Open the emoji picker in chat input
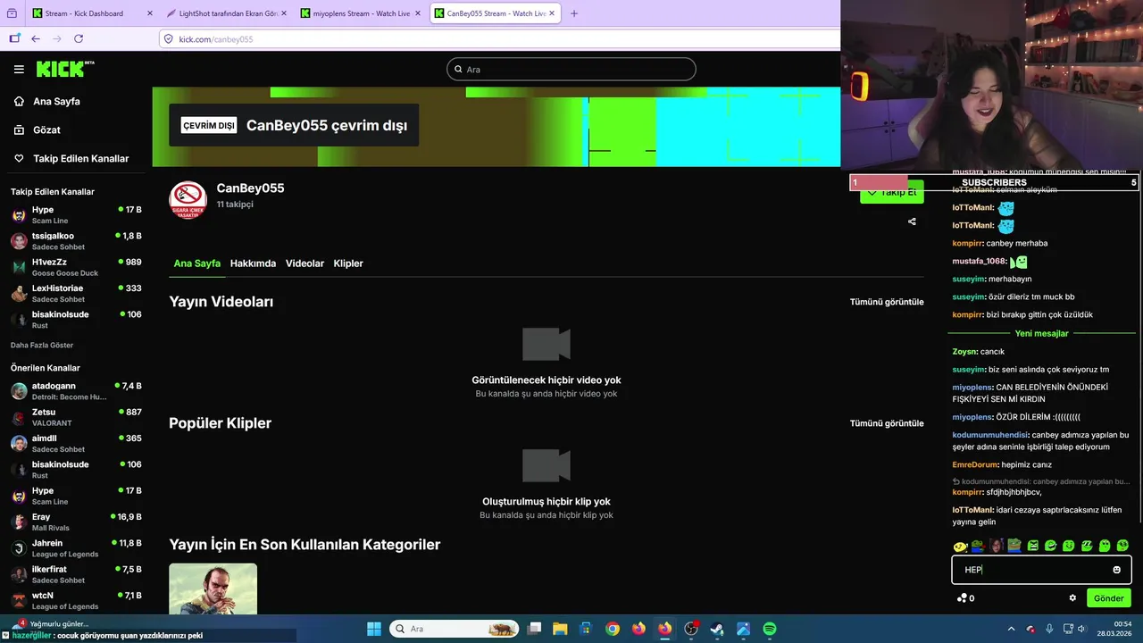Screen dimensions: 1143x643 [x=1116, y=570]
